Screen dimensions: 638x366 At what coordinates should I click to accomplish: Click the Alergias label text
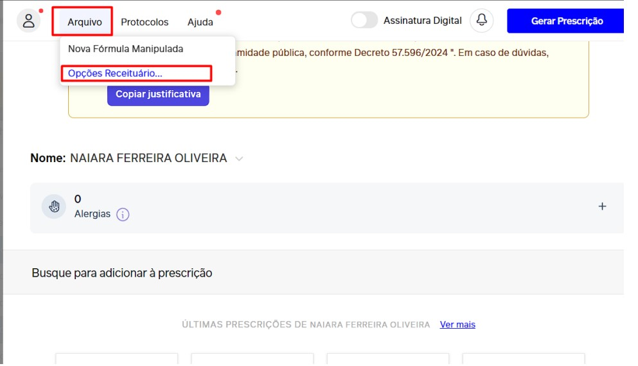93,214
